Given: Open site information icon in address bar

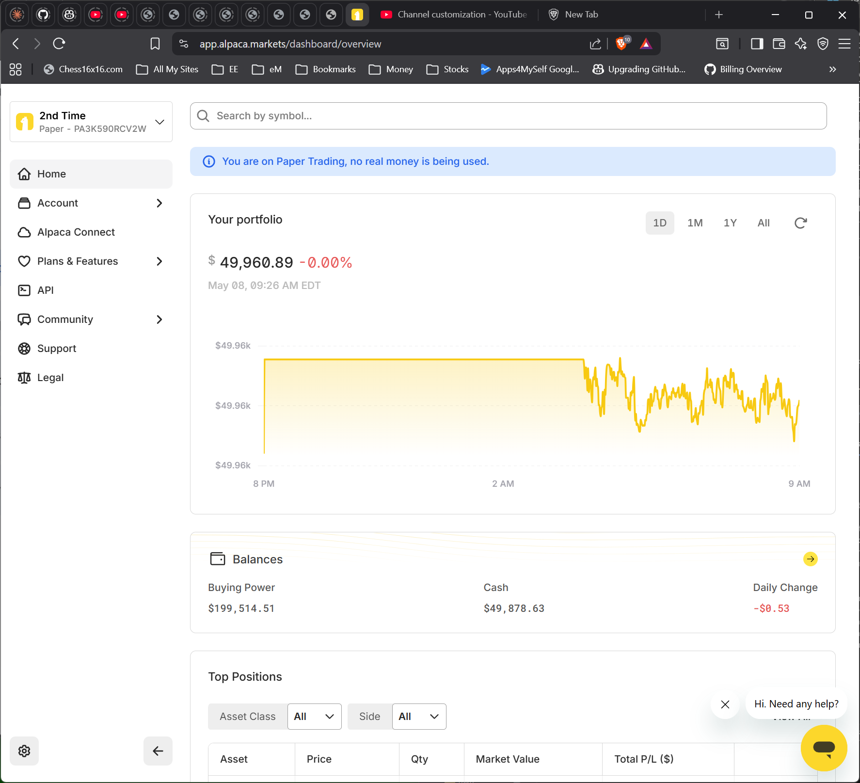Looking at the screenshot, I should click(184, 44).
